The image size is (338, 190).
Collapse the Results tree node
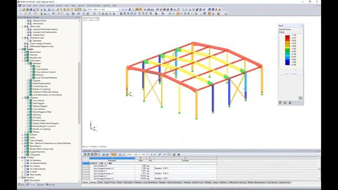tap(20, 49)
